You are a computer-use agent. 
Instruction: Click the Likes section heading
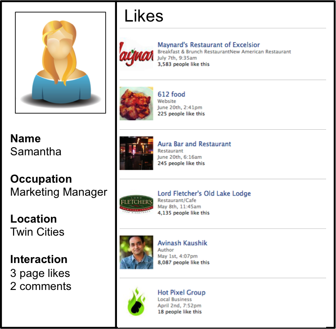coord(144,16)
